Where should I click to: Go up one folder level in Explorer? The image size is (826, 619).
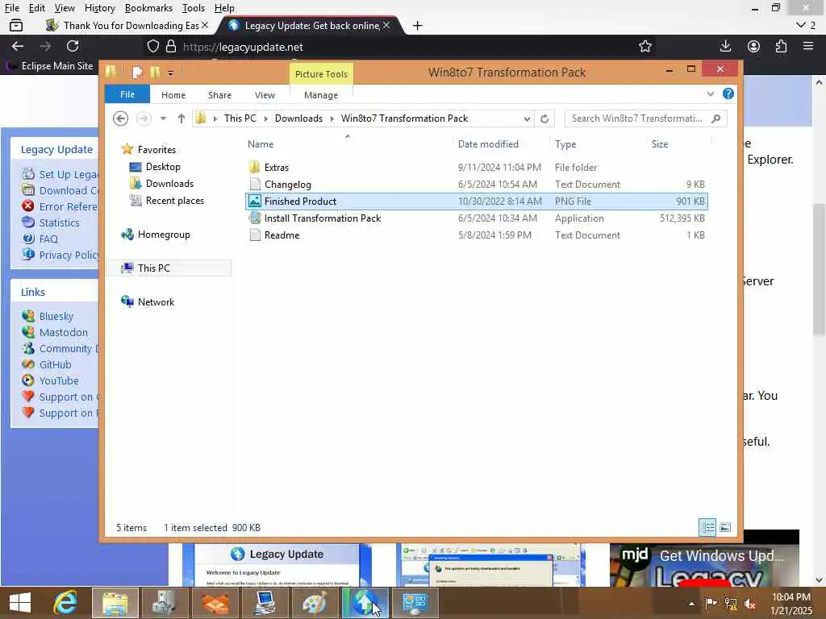point(181,118)
